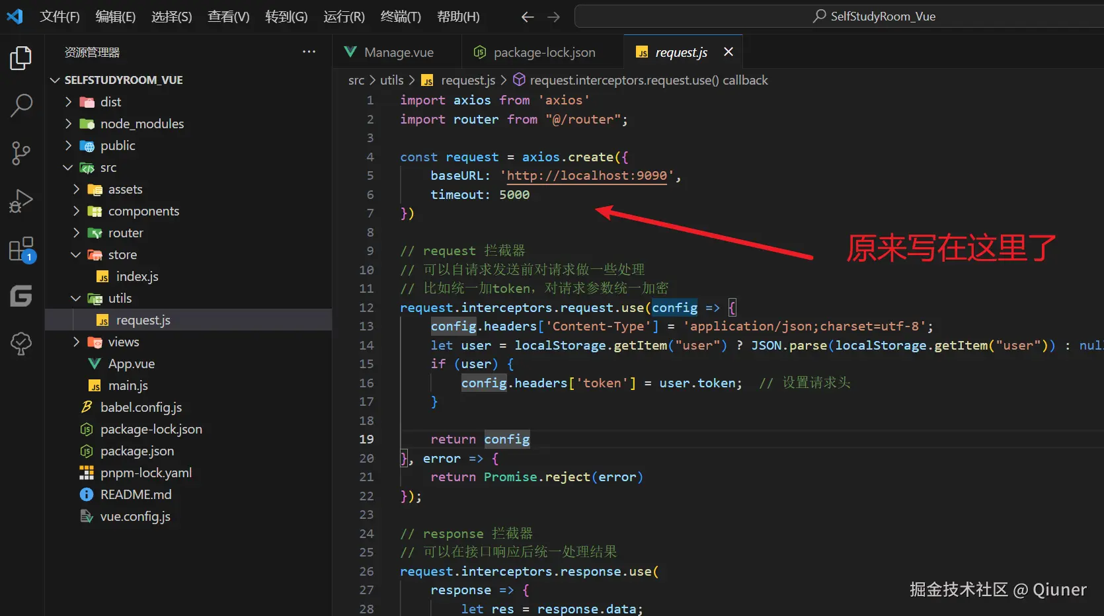Screen dimensions: 1104x616
Task: Click the folder icon beside node_modules
Action: [x=87, y=124]
